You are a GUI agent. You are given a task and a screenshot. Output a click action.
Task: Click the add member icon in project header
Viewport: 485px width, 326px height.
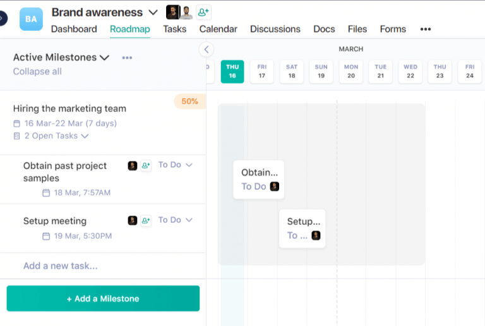click(203, 12)
